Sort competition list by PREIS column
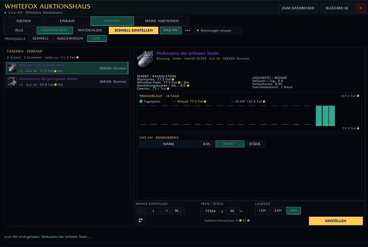 [x=230, y=144]
